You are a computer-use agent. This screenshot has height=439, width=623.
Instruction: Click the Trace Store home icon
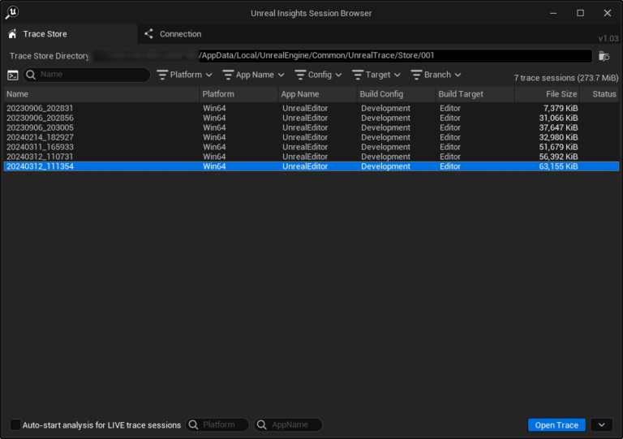[12, 34]
